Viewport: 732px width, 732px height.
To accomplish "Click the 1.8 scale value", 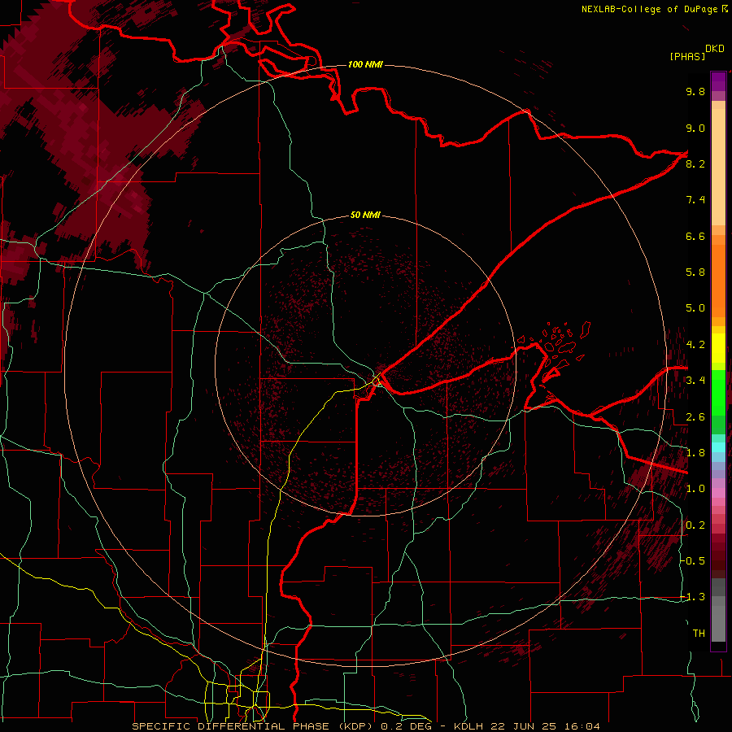I will tap(695, 453).
